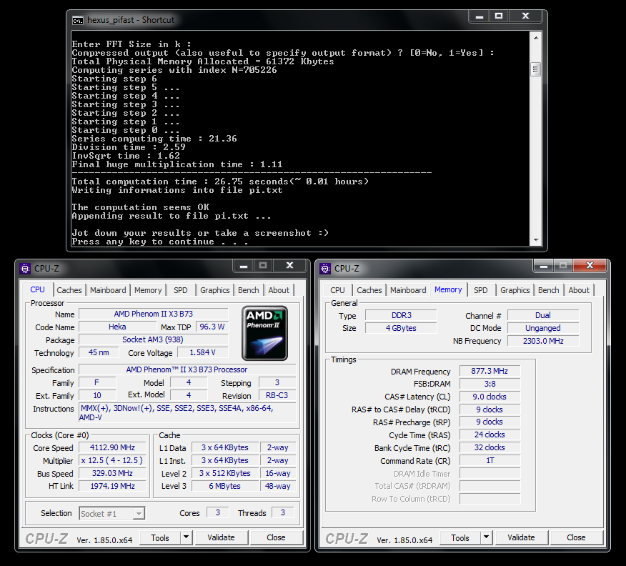Viewport: 626px width, 566px height.
Task: Click the console icon in the hexus_pifast title bar
Action: click(77, 20)
